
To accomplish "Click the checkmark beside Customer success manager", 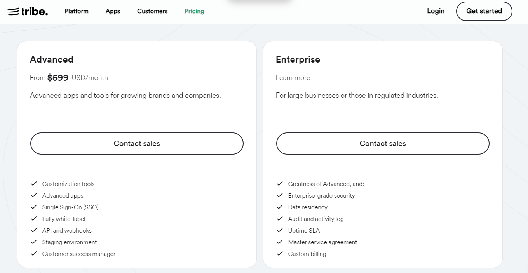I will pos(34,254).
